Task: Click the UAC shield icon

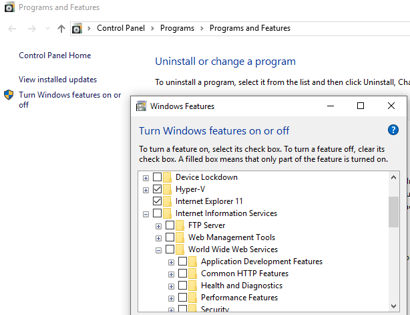Action: point(9,95)
